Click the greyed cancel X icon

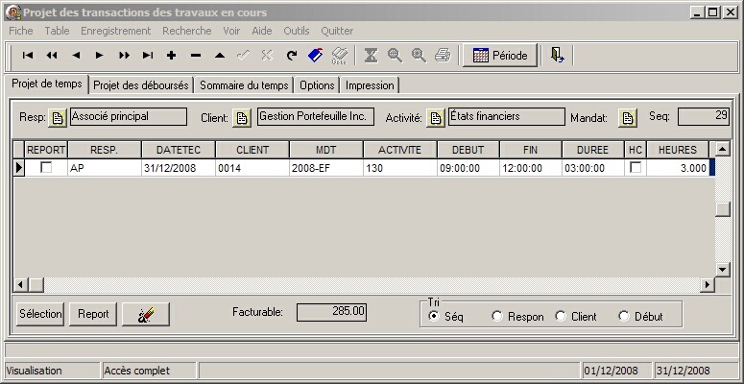pos(267,56)
